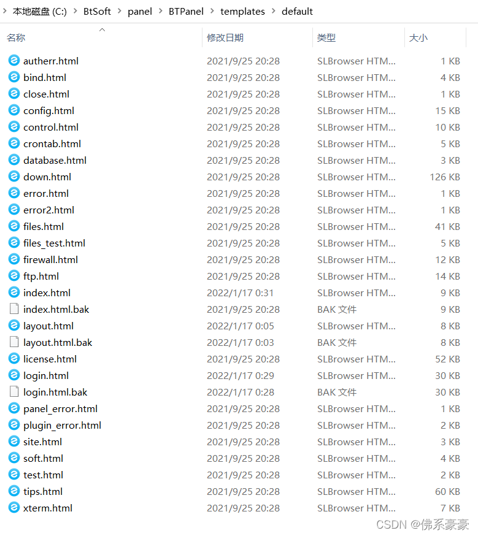Click the control.html browser icon
The height and width of the screenshot is (536, 478).
pyautogui.click(x=14, y=127)
